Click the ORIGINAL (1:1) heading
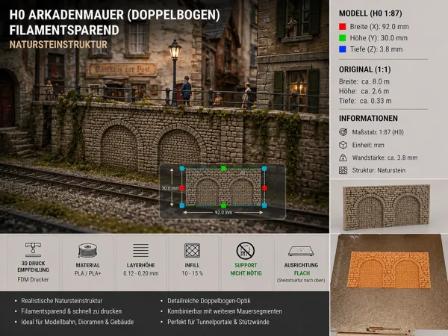Viewport: 448px width, 336px height. point(364,69)
